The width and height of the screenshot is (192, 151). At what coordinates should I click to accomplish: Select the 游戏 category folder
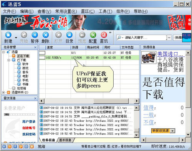tap(25, 68)
